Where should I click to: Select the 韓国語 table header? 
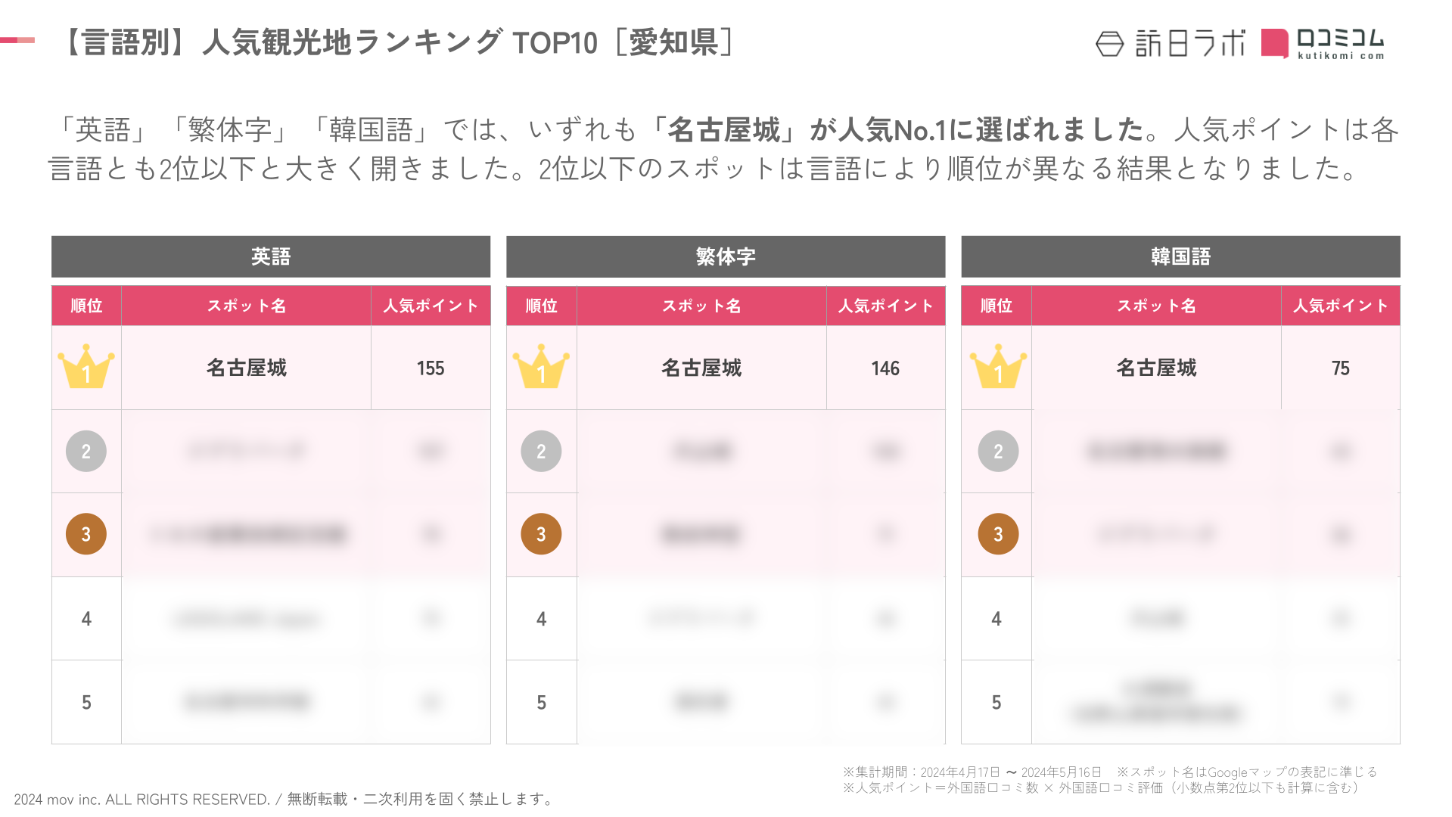[x=1180, y=256]
